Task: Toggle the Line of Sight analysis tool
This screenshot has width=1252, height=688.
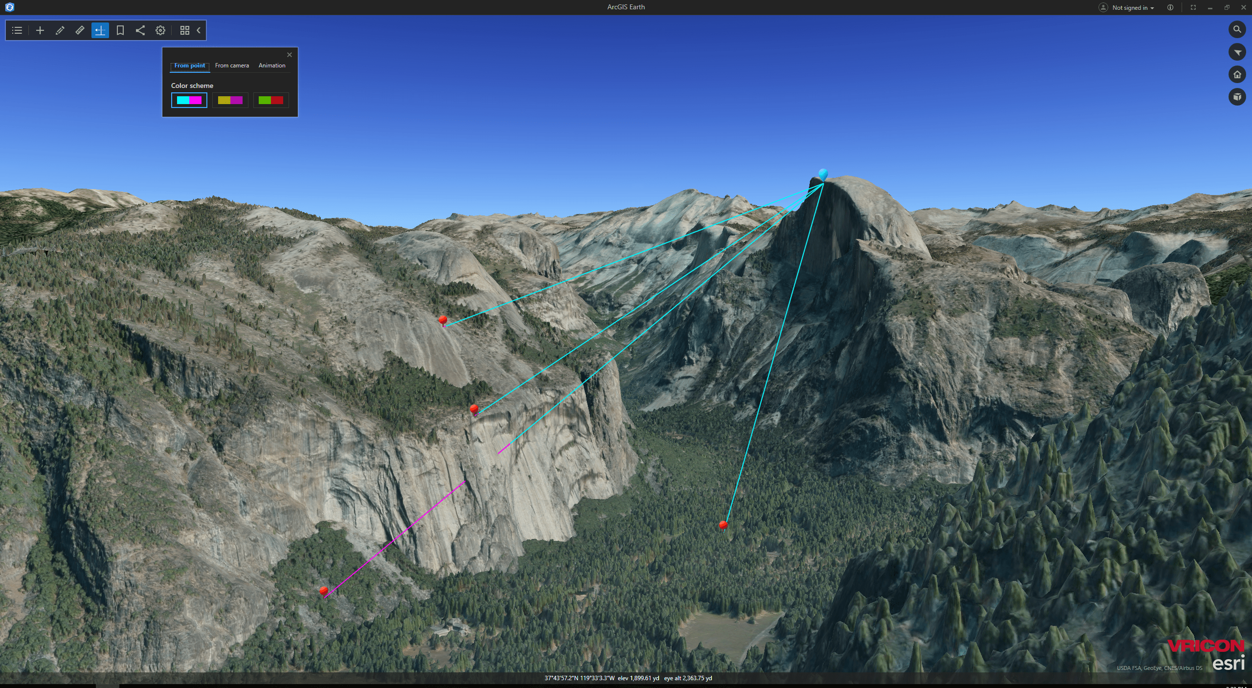Action: (100, 30)
